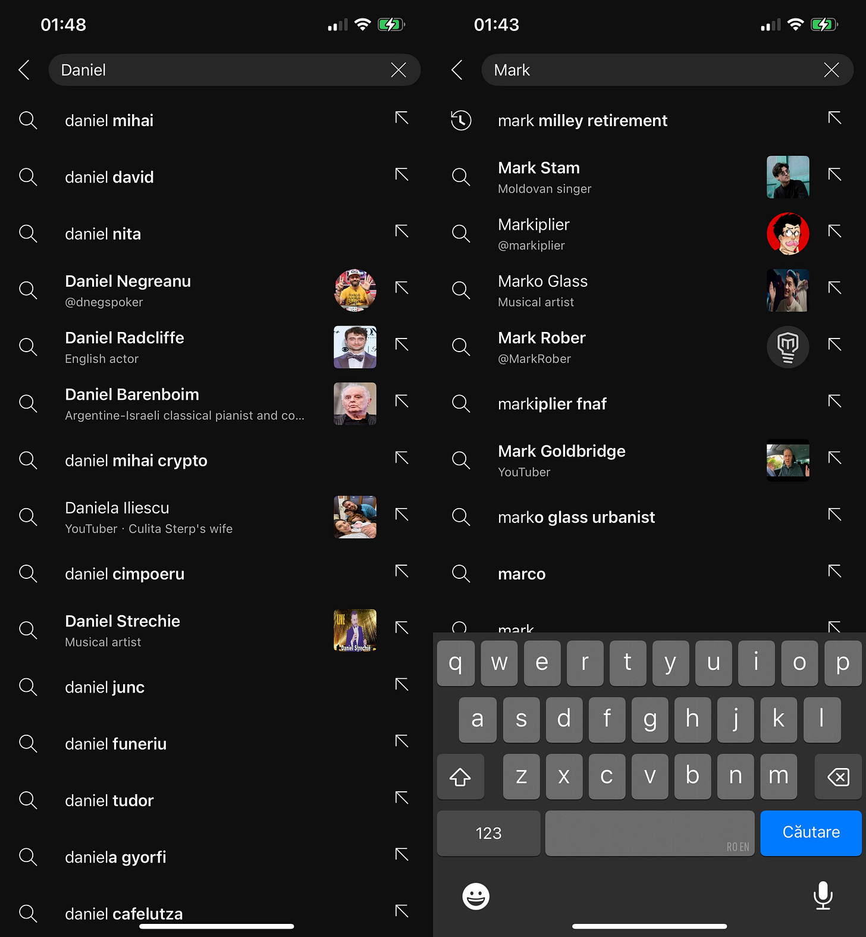Insert 'marco' suggestion arrow
The width and height of the screenshot is (866, 937).
(x=835, y=571)
